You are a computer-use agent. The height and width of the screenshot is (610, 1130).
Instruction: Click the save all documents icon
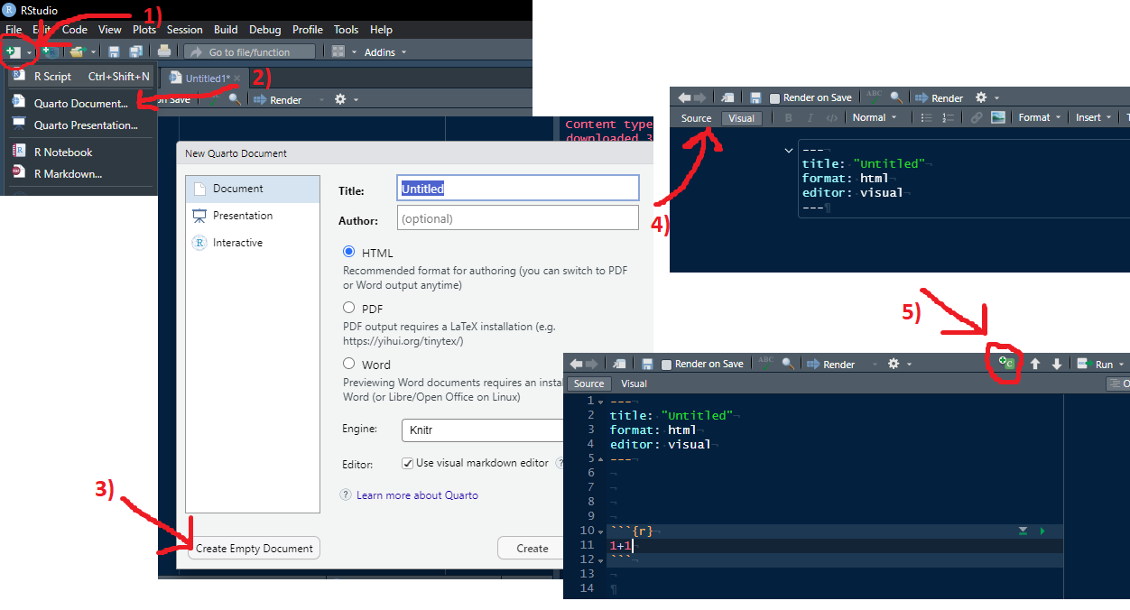pos(135,52)
